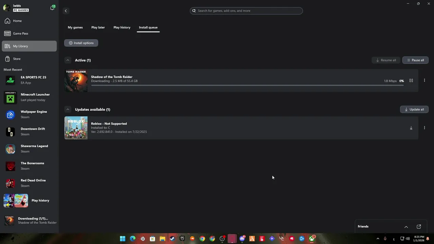The width and height of the screenshot is (434, 244).
Task: Open Steam from the taskbar
Action: (x=172, y=239)
